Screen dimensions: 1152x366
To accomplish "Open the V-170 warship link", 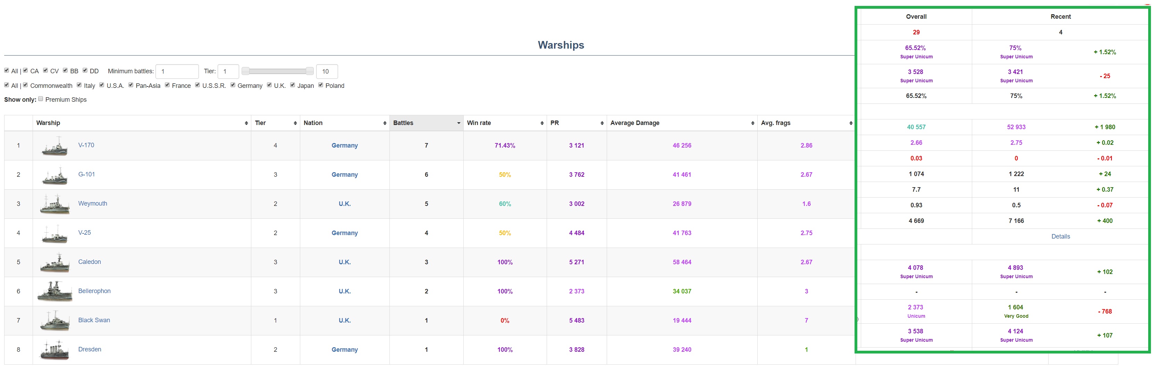I will click(86, 145).
